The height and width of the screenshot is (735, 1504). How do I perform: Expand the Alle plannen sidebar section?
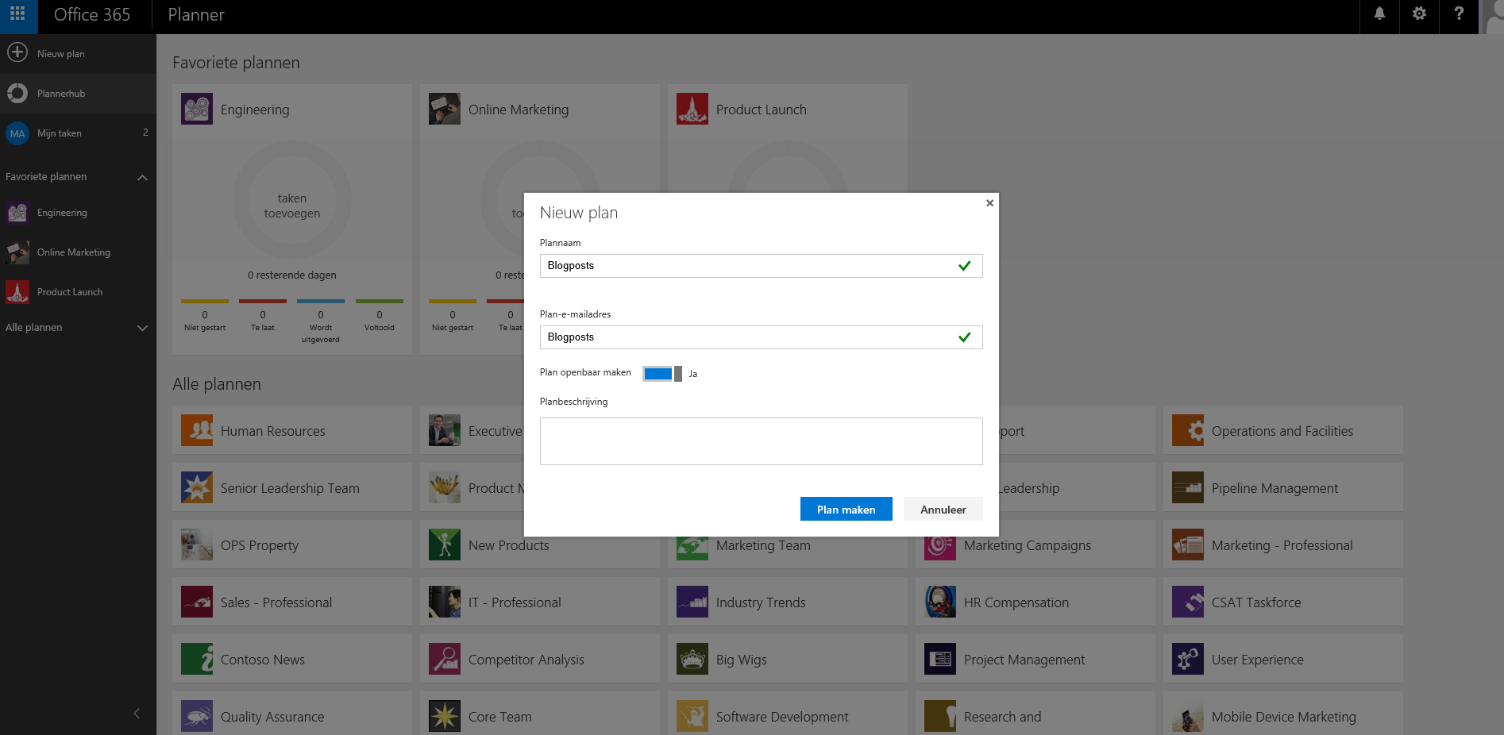(143, 328)
